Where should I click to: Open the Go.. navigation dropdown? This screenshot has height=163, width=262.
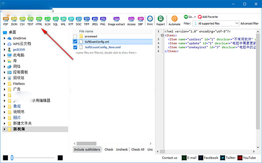point(190,17)
